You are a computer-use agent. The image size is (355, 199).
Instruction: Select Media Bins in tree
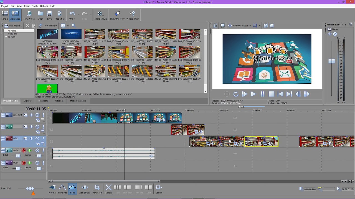(x=12, y=34)
